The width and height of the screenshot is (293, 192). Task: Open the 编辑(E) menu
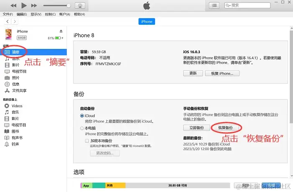pyautogui.click(x=22, y=14)
